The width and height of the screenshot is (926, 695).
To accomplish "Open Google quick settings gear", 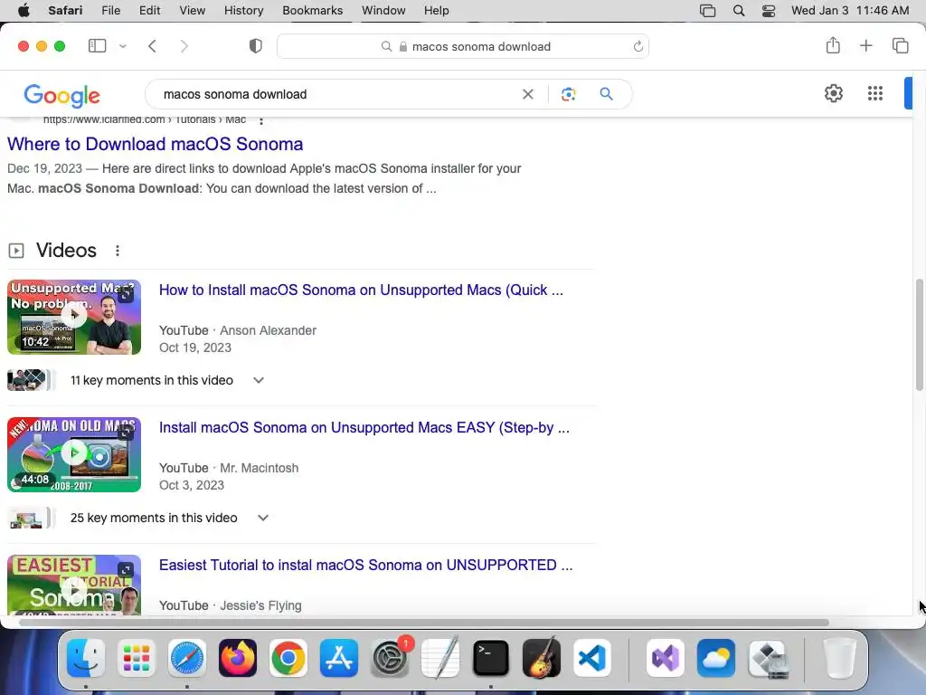I will coord(833,93).
